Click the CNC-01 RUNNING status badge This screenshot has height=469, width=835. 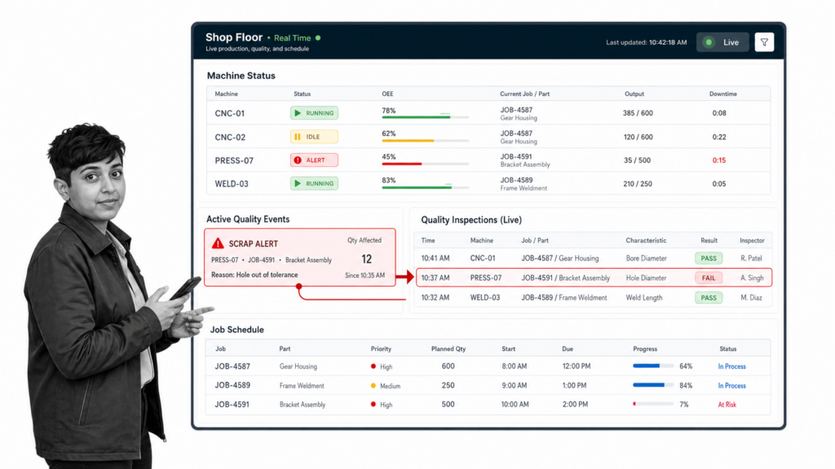(314, 112)
